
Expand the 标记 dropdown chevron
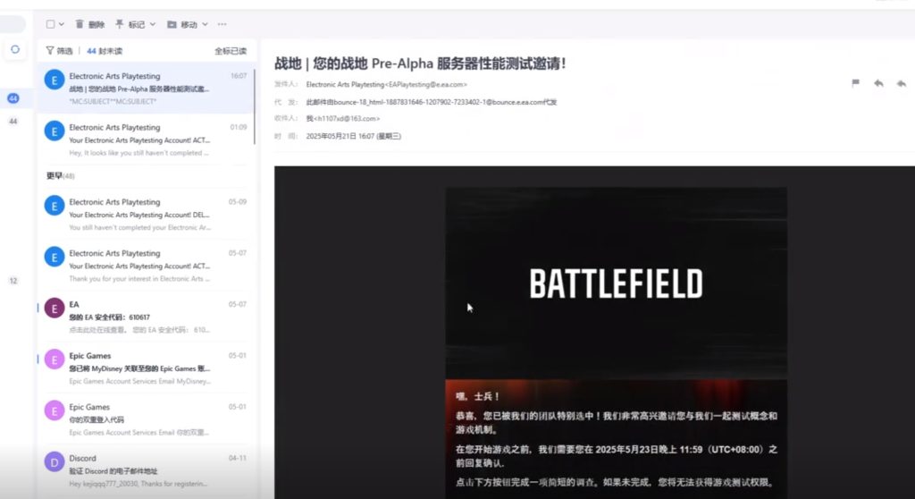click(x=153, y=24)
